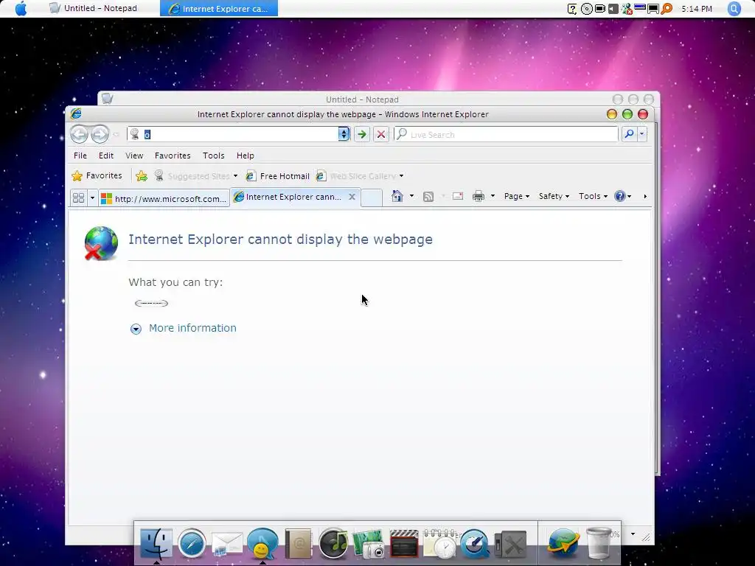The height and width of the screenshot is (566, 755).
Task: Open Mail envelope in dock
Action: pos(227,545)
